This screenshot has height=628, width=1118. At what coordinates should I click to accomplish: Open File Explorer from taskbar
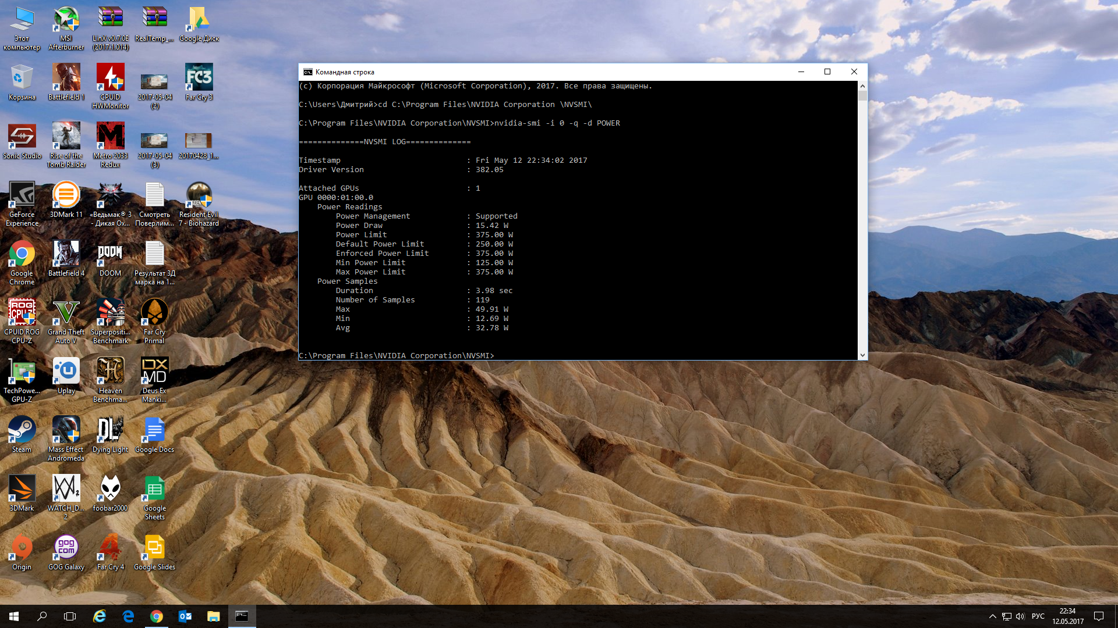213,616
